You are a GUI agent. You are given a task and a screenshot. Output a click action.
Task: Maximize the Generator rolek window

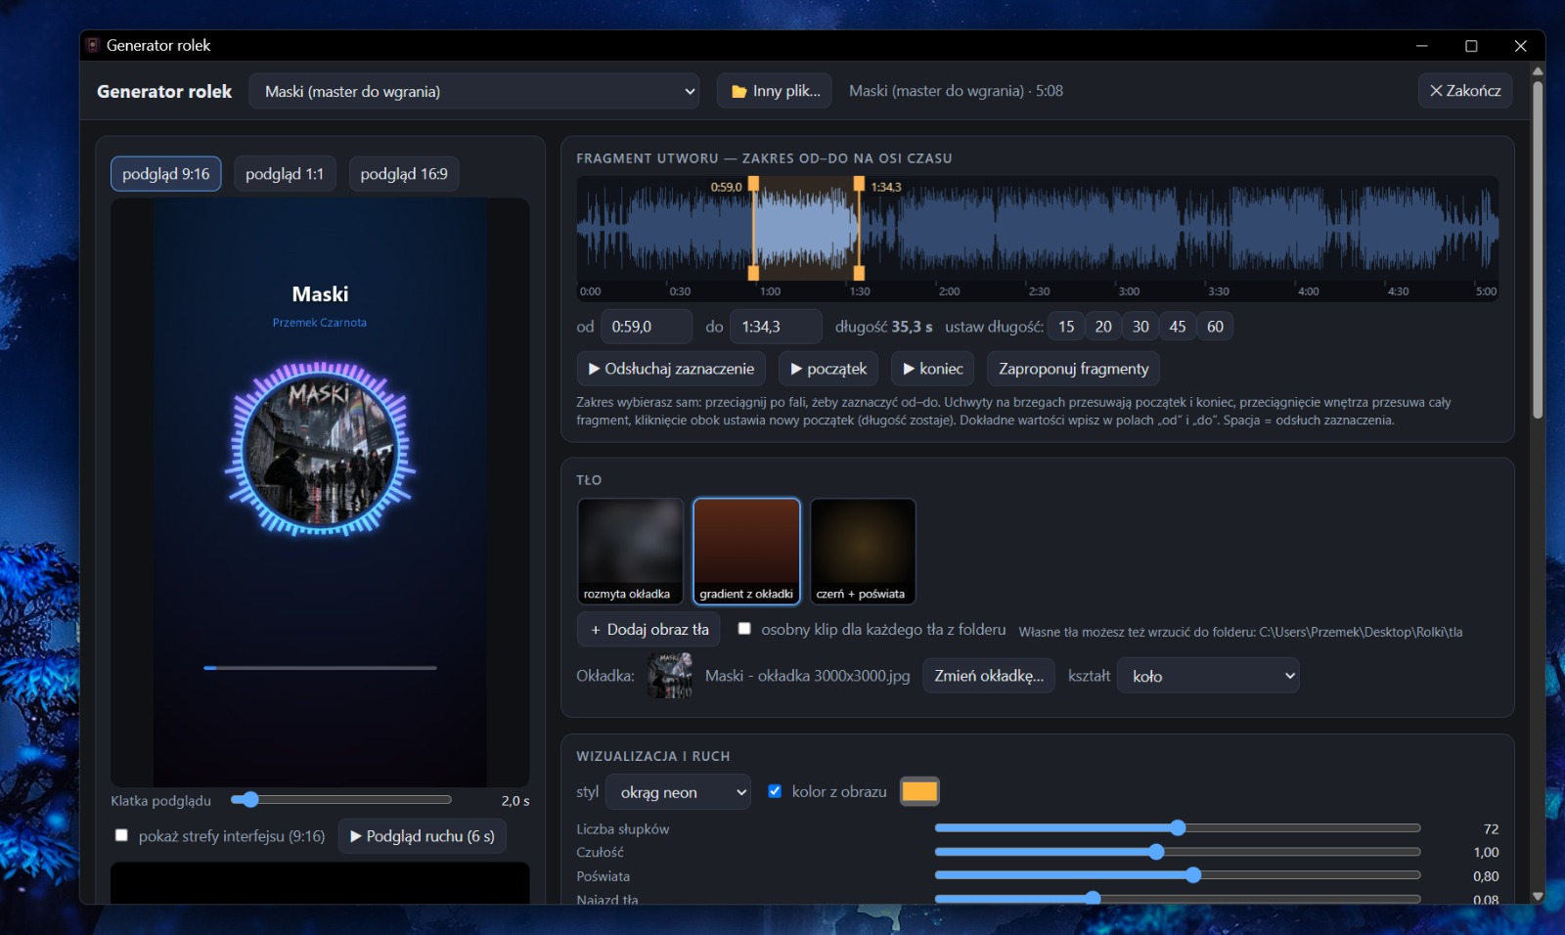(1471, 46)
